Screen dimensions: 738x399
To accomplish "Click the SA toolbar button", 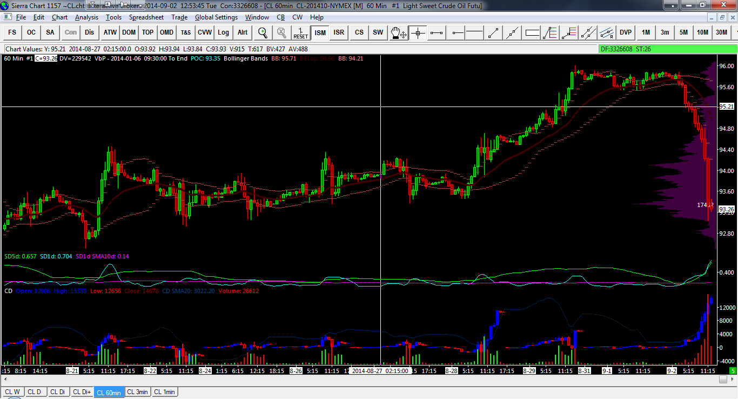I will click(x=50, y=32).
